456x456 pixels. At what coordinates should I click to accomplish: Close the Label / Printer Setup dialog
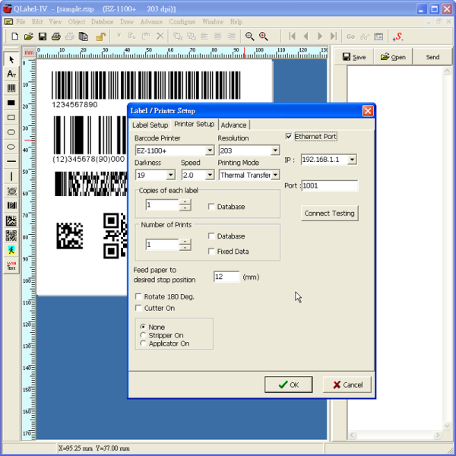368,111
